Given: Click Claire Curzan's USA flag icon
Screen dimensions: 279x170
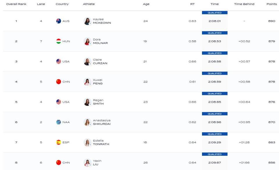Looking at the screenshot, I should click(x=58, y=62).
